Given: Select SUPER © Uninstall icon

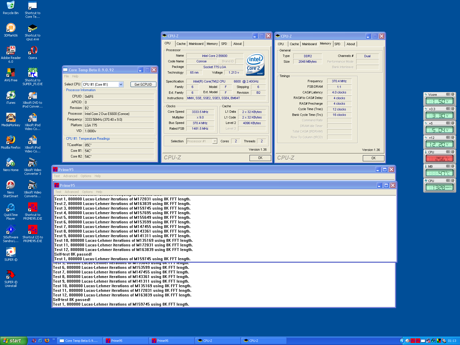Looking at the screenshot, I should pyautogui.click(x=11, y=279).
